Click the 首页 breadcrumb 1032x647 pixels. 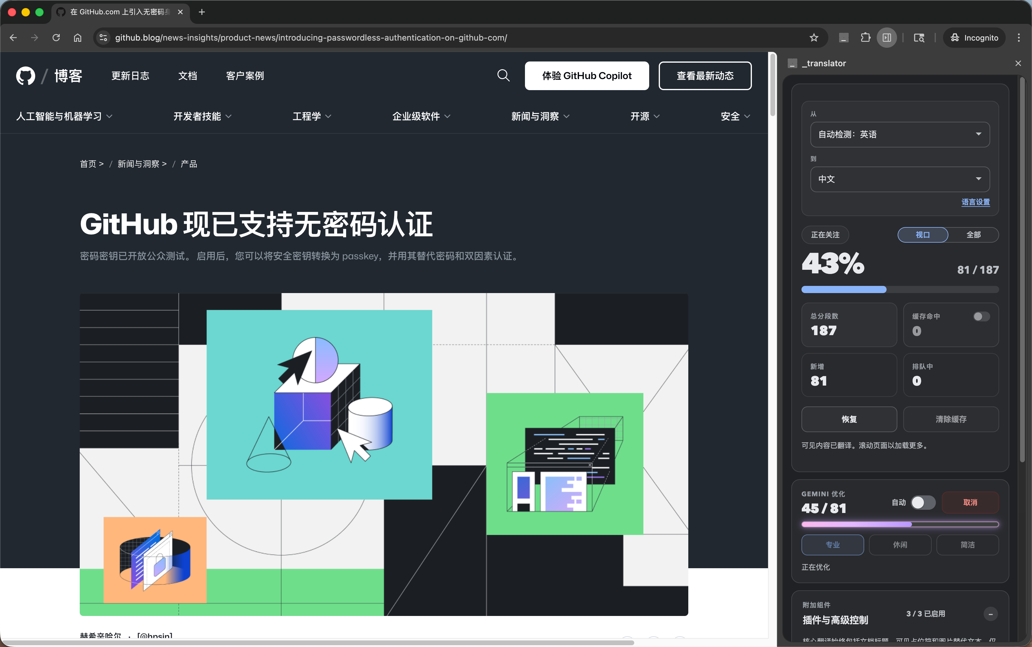pyautogui.click(x=88, y=164)
